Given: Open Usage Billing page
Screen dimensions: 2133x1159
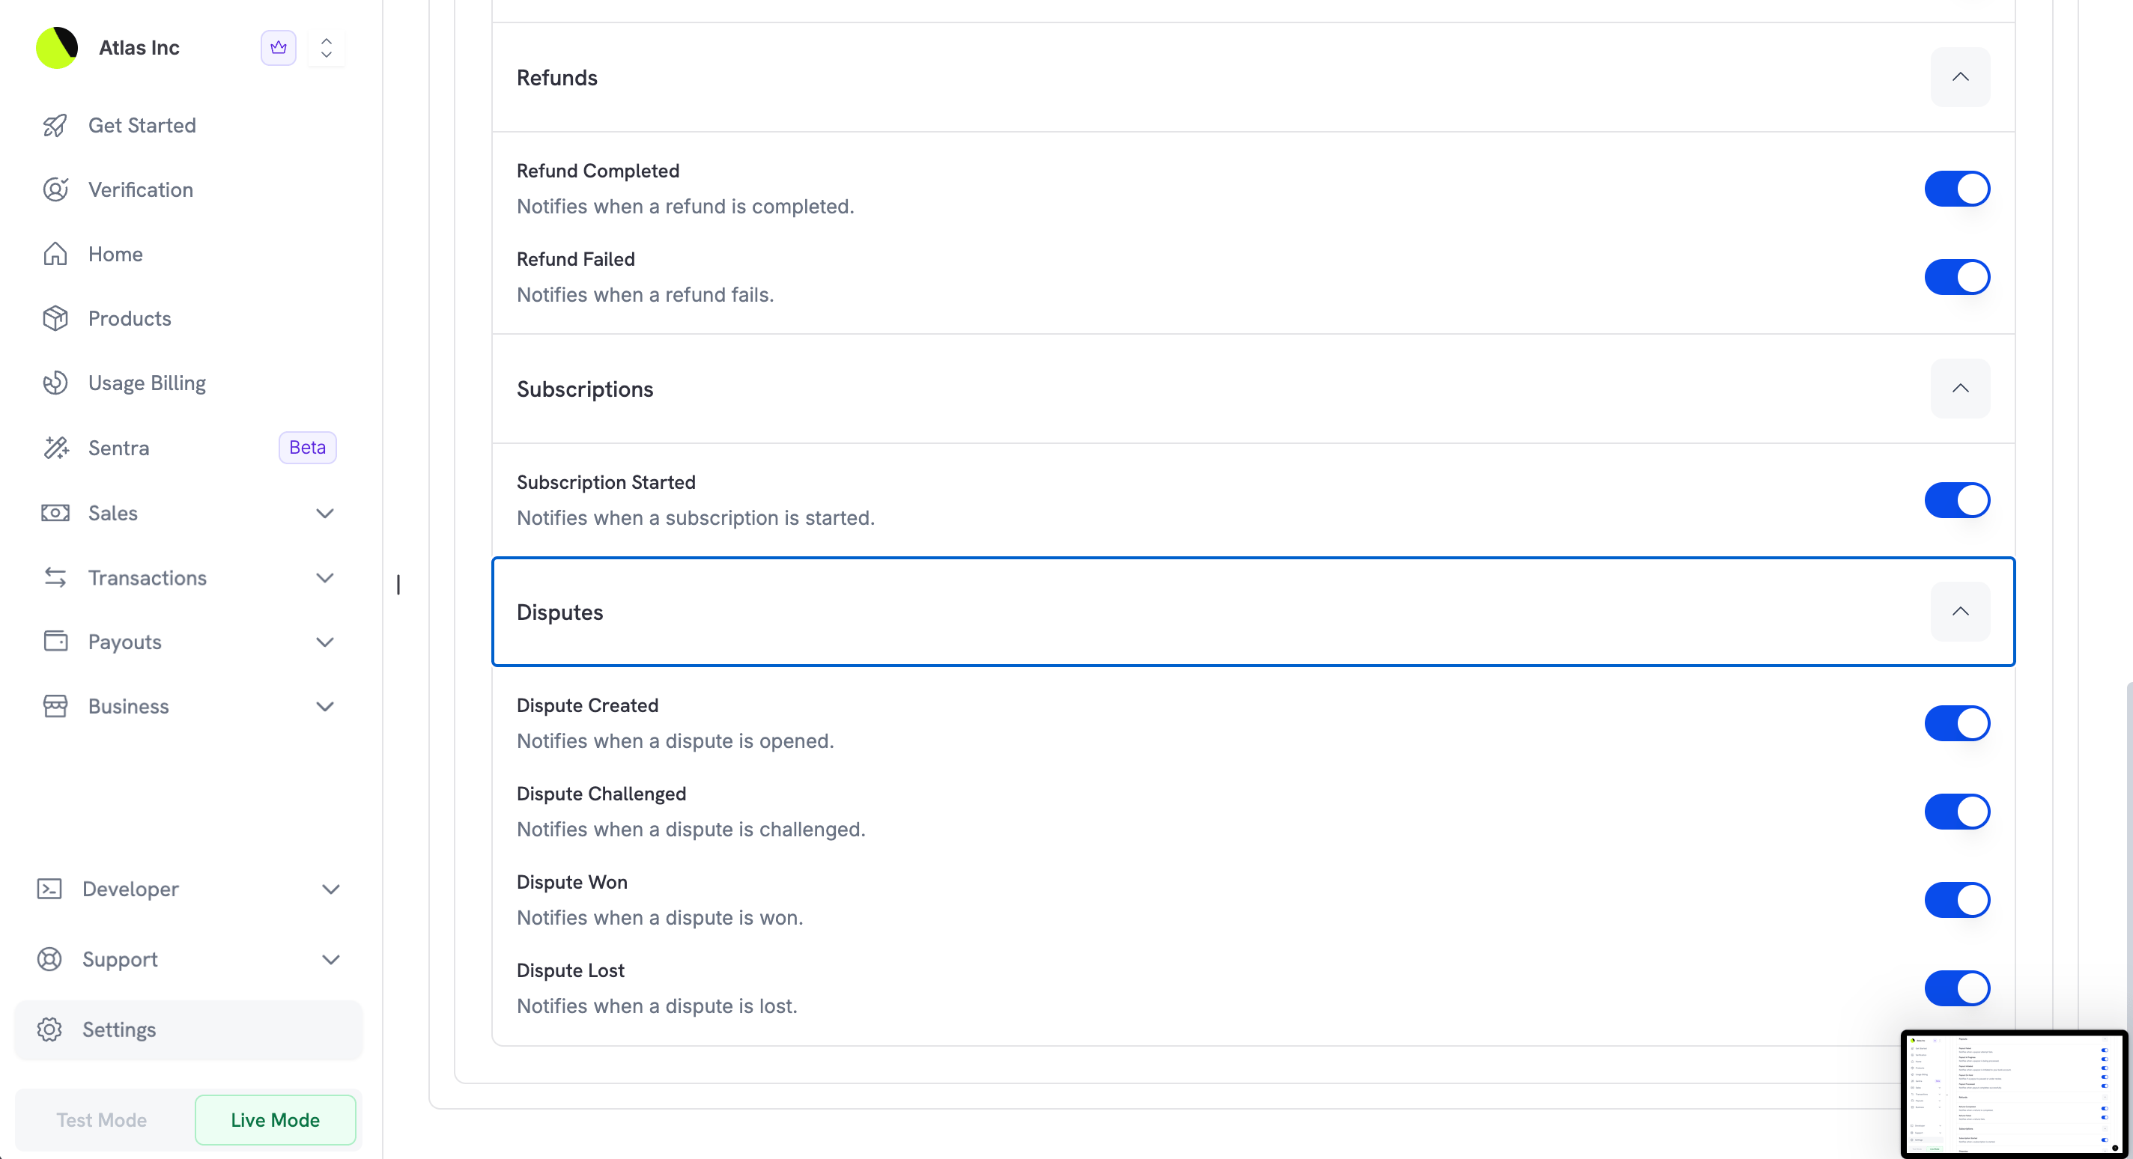Looking at the screenshot, I should coord(148,383).
